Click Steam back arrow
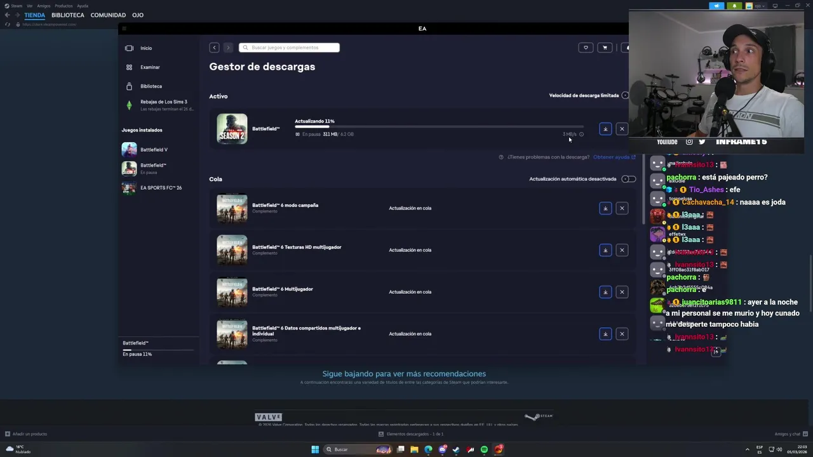 point(7,15)
